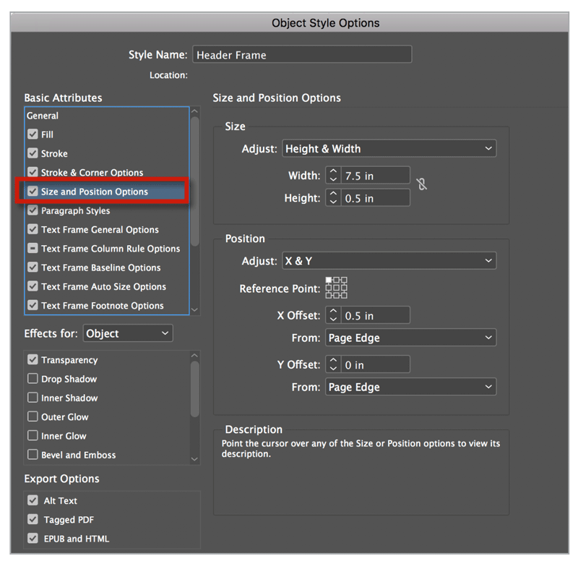
Task: Open the Position Adjust dropdown showing X & Y
Action: pos(389,261)
